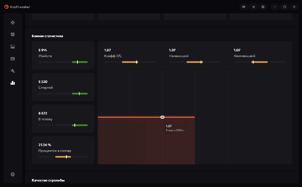Viewport: 302px width, 187px height.
Task: Click the green bar under Убийств
Action: click(80, 62)
